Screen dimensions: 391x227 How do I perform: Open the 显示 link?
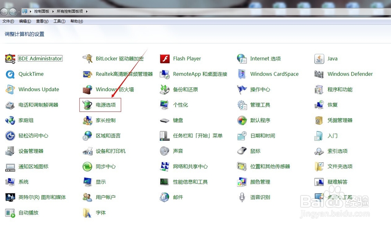[x=101, y=182]
